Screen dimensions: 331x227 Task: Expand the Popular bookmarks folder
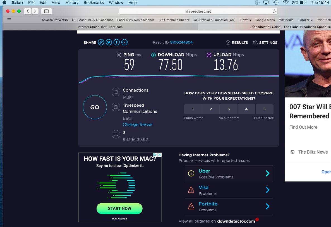(305, 20)
